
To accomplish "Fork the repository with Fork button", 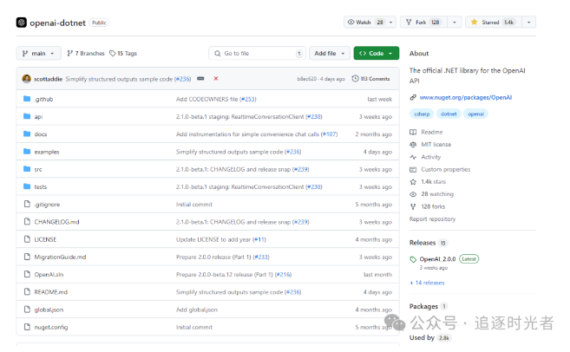I will click(x=424, y=23).
